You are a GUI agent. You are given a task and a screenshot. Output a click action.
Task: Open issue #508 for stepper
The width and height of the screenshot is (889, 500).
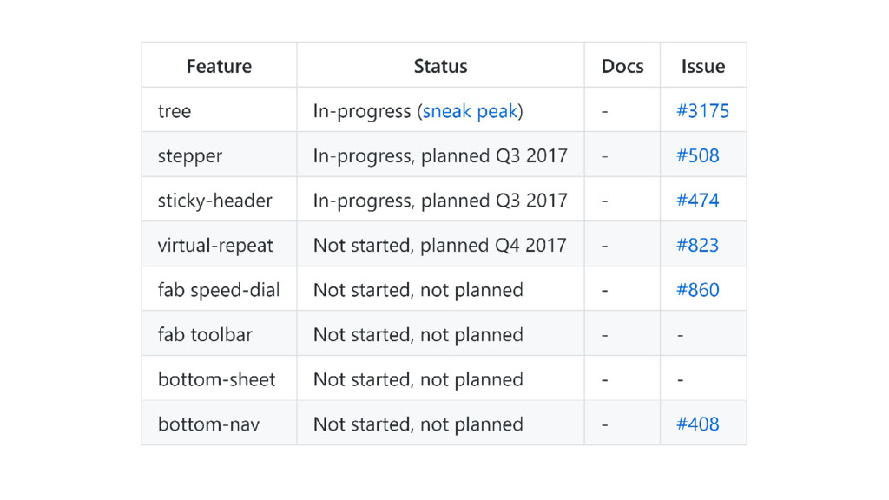point(697,156)
